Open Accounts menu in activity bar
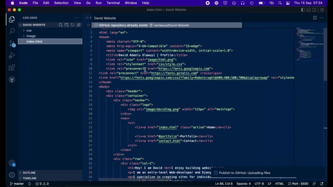333x187 pixels. tap(12, 163)
